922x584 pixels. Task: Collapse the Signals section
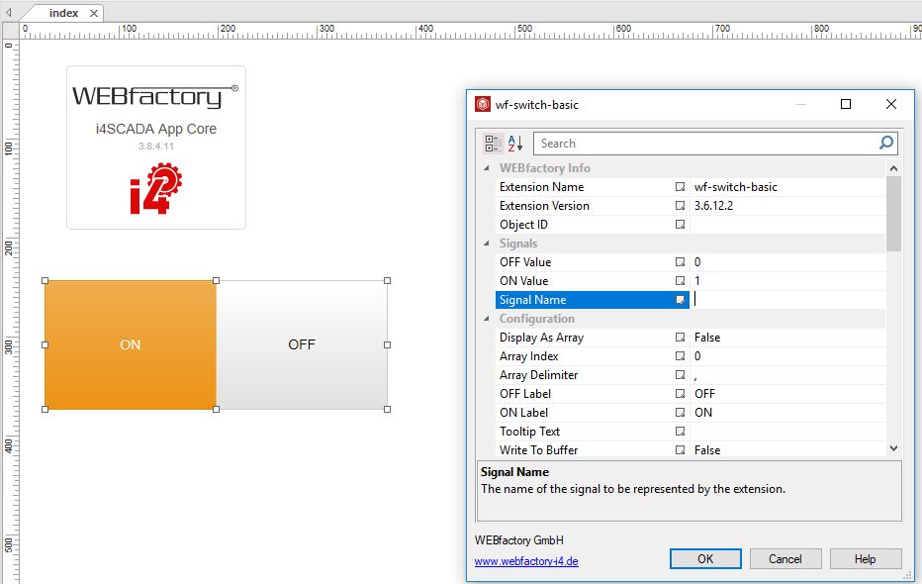click(486, 243)
